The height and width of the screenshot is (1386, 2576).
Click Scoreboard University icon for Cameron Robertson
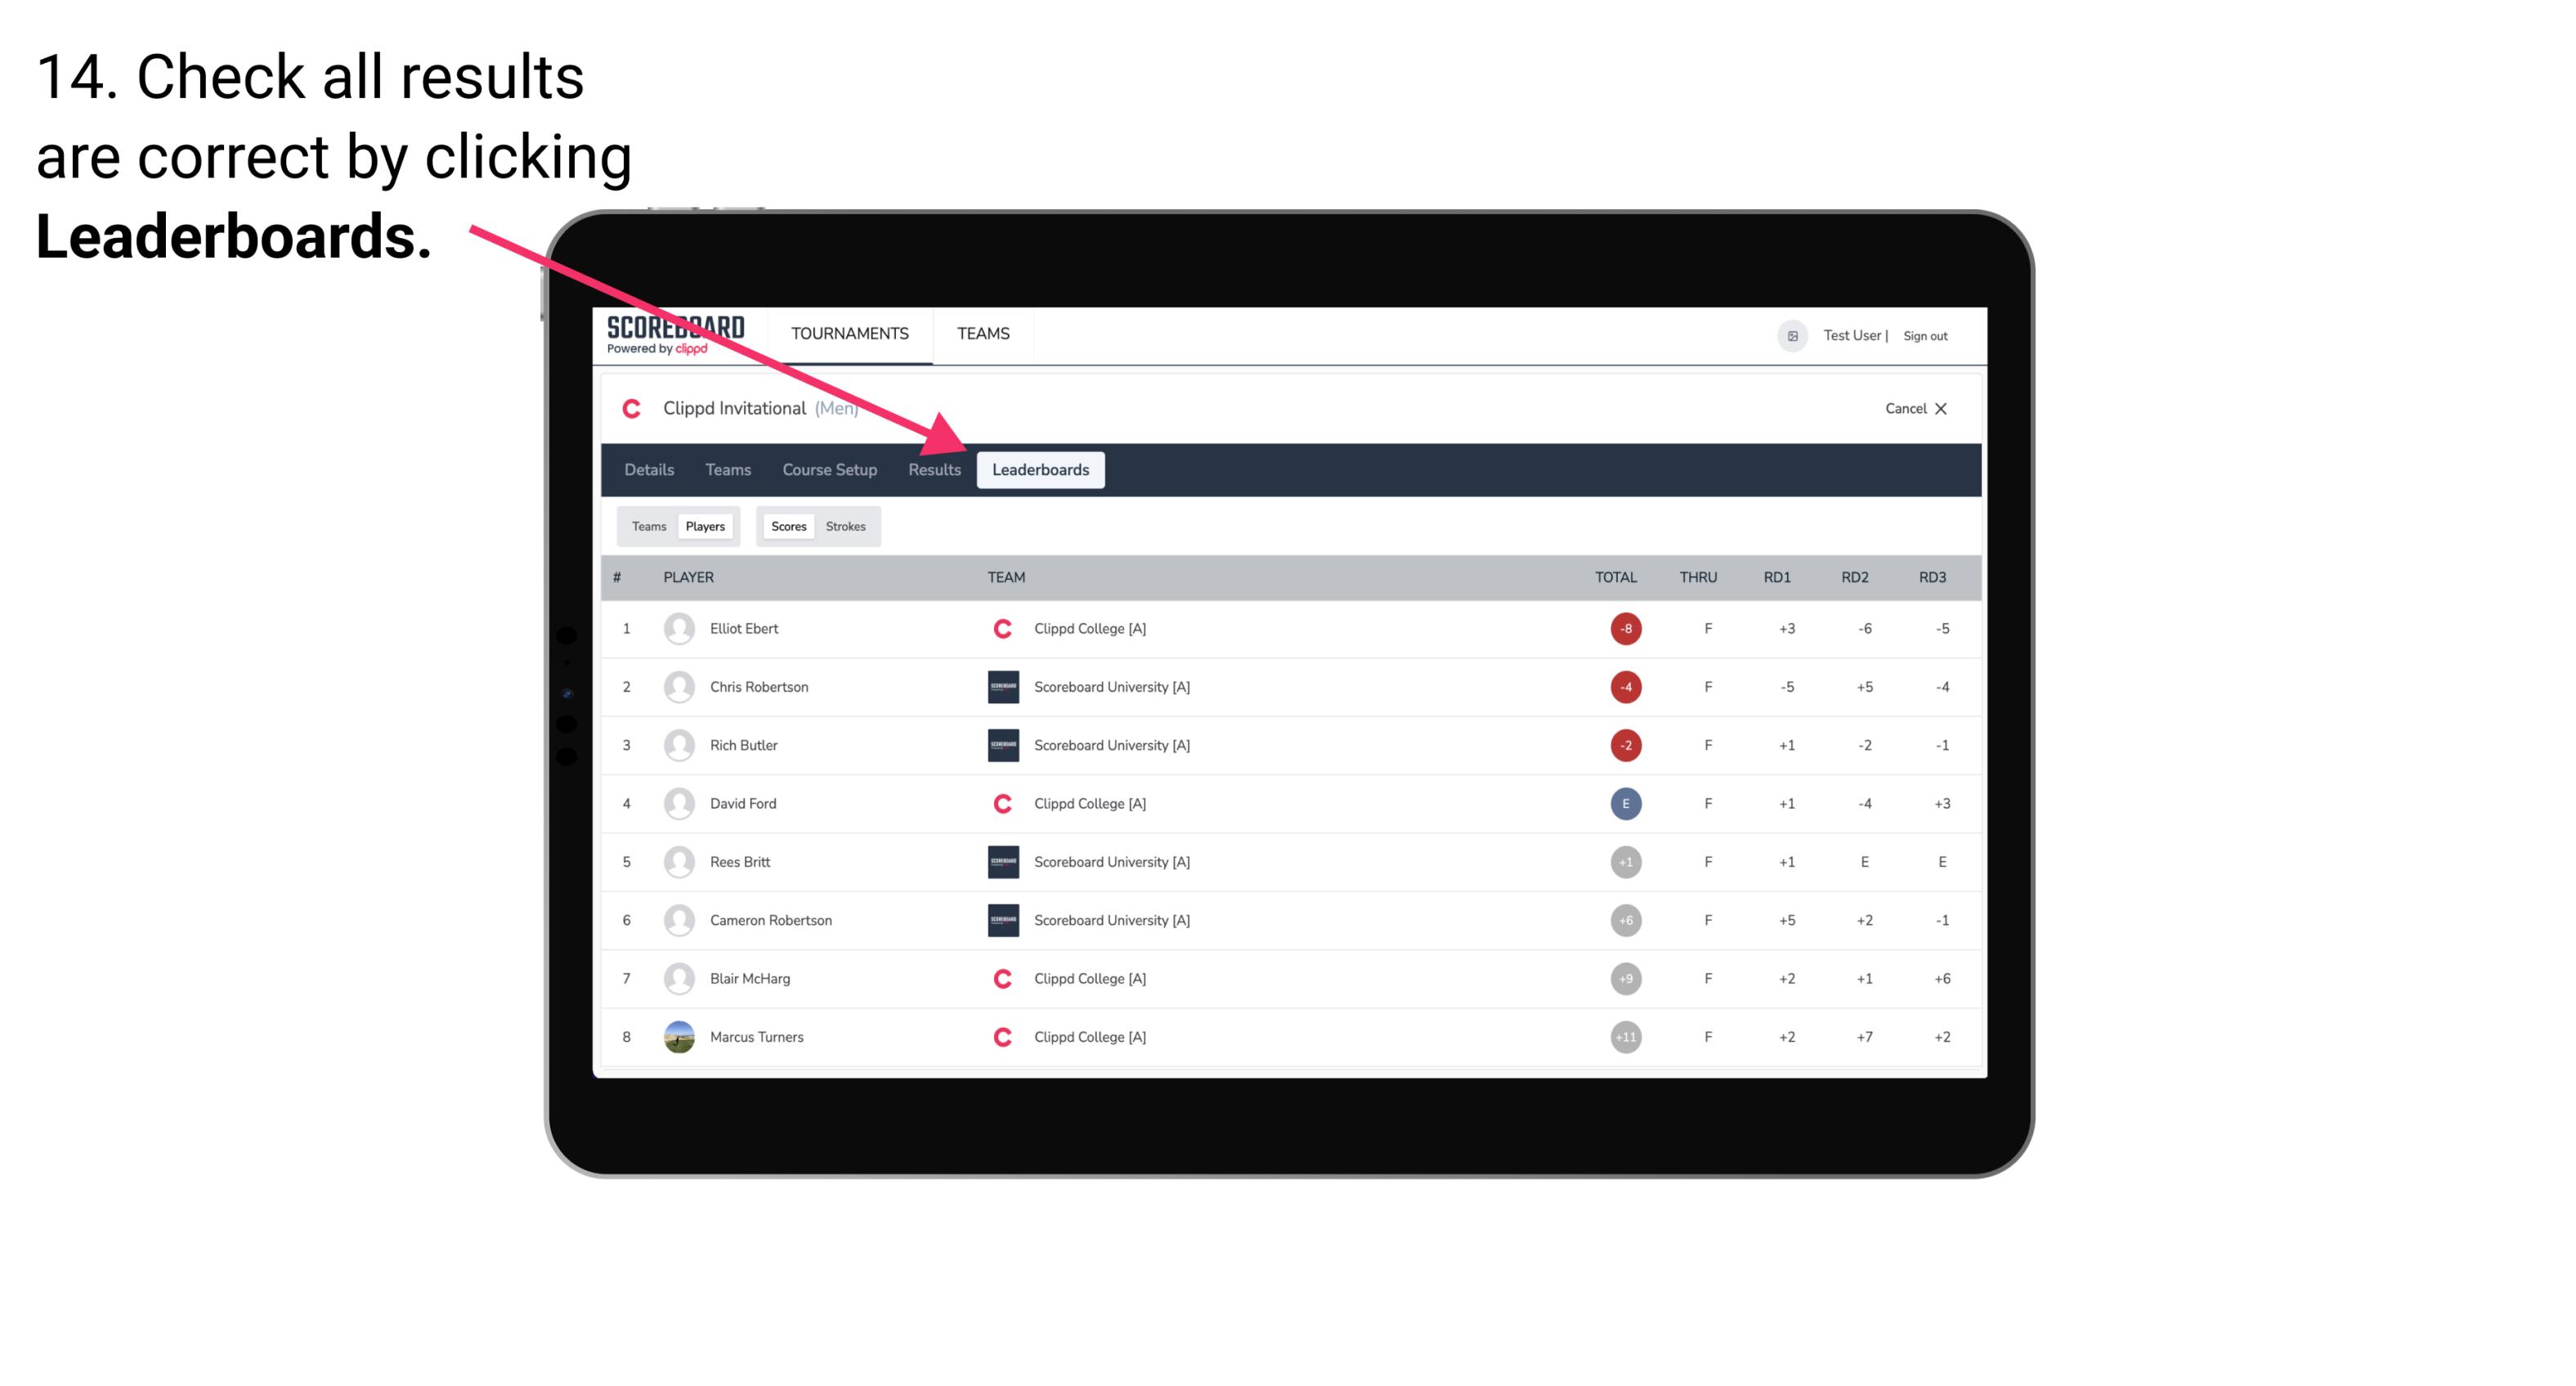pos(998,920)
